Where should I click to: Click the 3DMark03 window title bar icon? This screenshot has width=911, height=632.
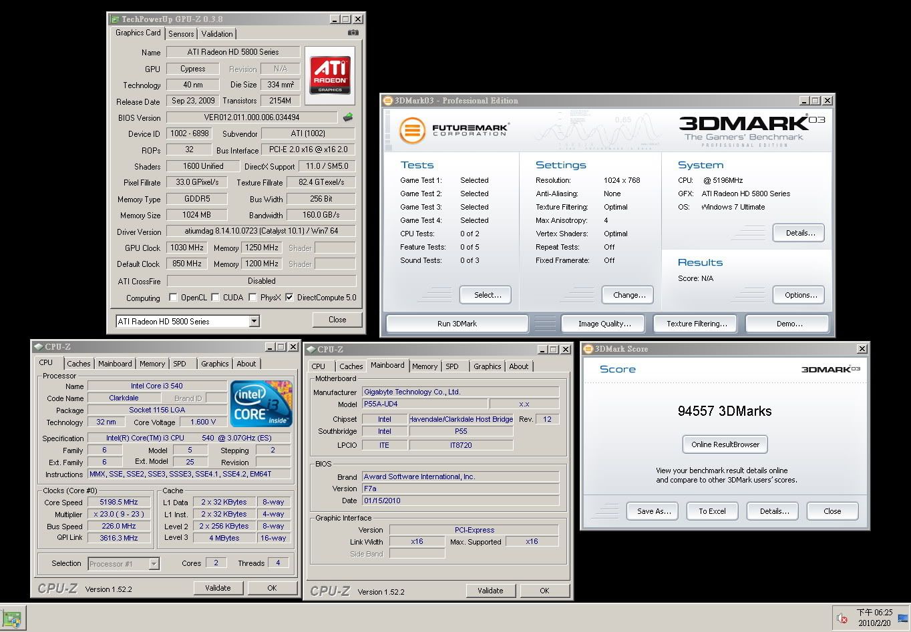[x=387, y=101]
